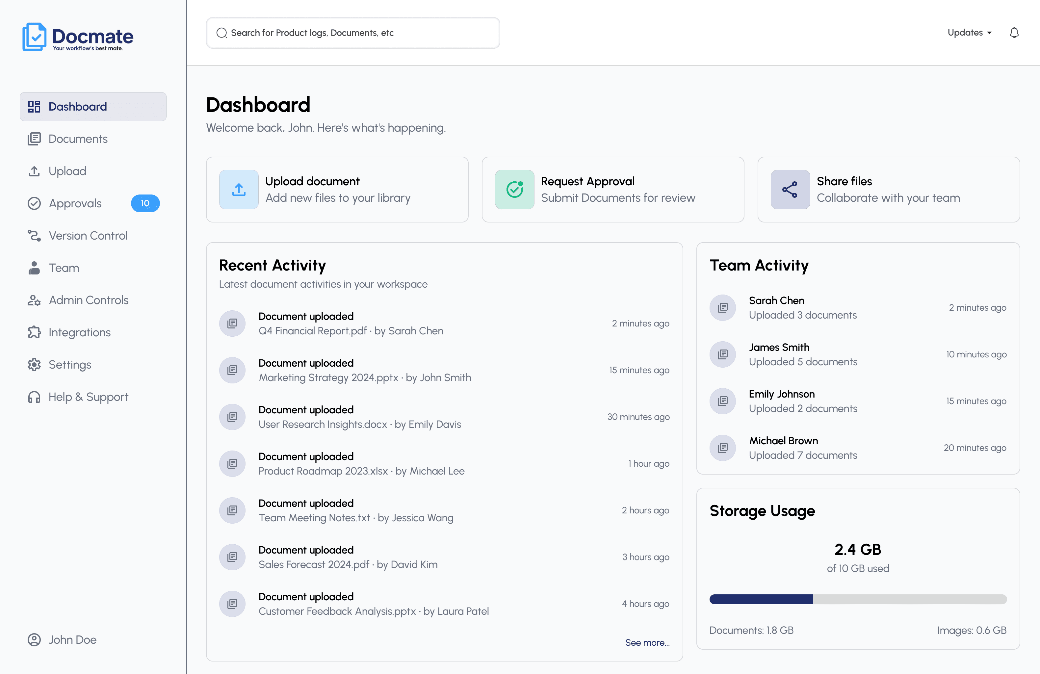Click the Upload document card

[337, 190]
